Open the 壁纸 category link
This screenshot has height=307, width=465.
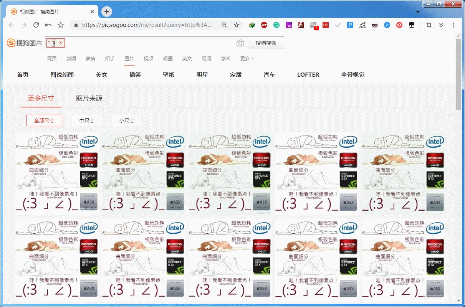click(169, 75)
